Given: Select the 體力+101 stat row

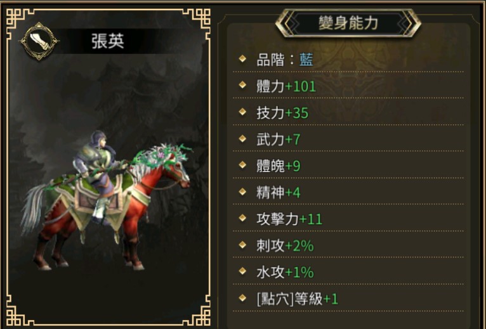Looking at the screenshot, I should 348,86.
